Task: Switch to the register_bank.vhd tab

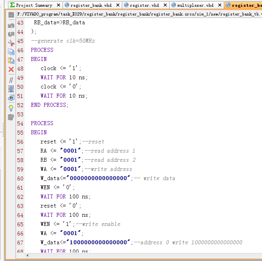Action: tap(91, 5)
